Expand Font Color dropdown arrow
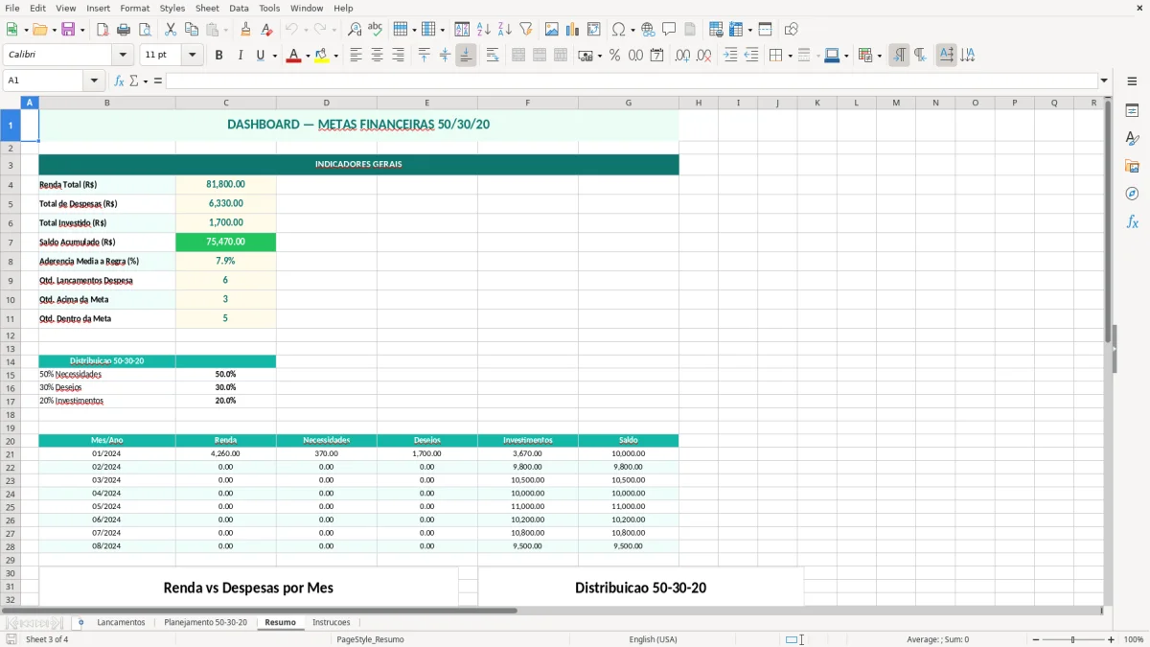 pos(306,56)
